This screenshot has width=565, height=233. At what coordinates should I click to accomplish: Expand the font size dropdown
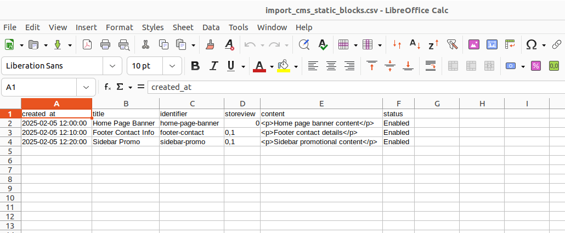pyautogui.click(x=172, y=66)
